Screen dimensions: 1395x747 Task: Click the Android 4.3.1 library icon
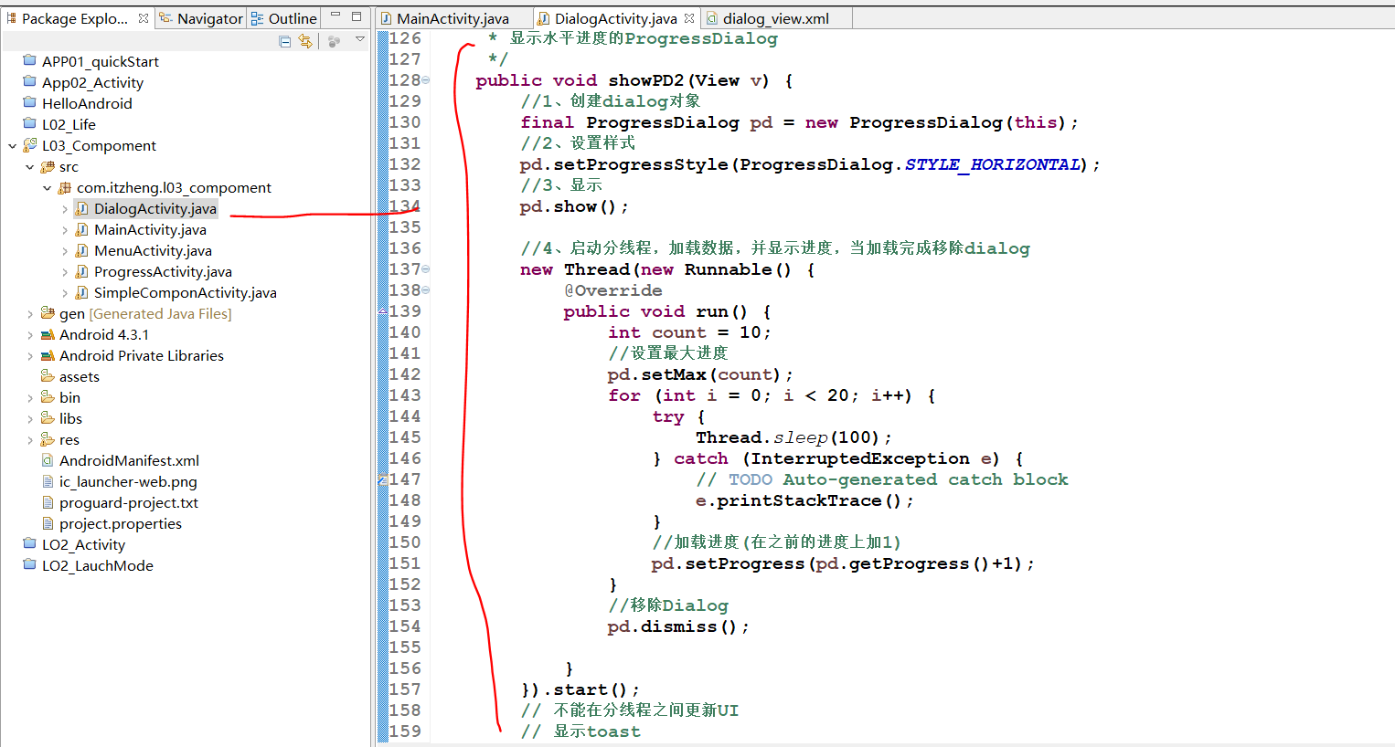pos(48,334)
